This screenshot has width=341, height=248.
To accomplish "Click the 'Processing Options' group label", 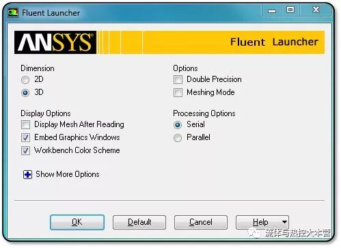I will click(204, 113).
